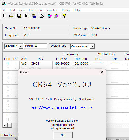Create a new file with the New icon
This screenshot has width=129, height=140.
[x=5, y=16]
